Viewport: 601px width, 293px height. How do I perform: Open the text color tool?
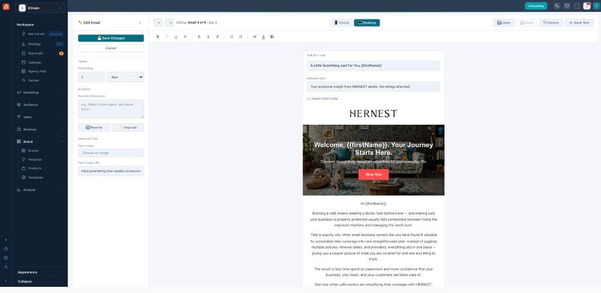[264, 37]
